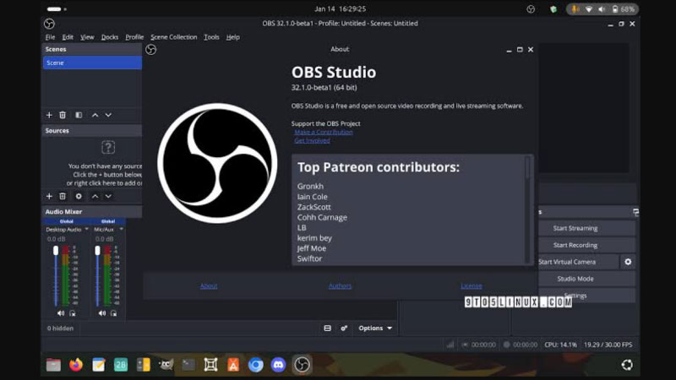Toggle Mic/Aux monitoring headphone icon

[113, 313]
